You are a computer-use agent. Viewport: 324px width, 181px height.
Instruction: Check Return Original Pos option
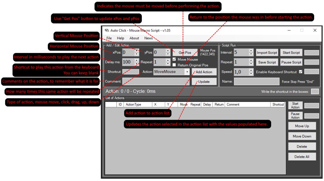(x=174, y=65)
